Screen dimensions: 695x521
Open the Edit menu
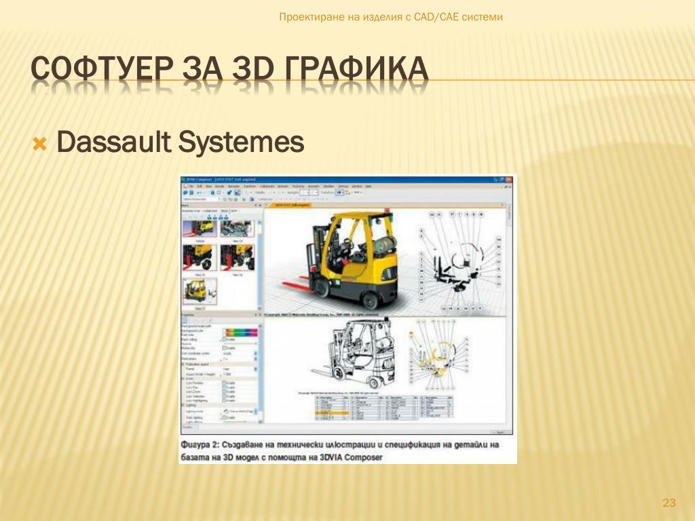[200, 186]
